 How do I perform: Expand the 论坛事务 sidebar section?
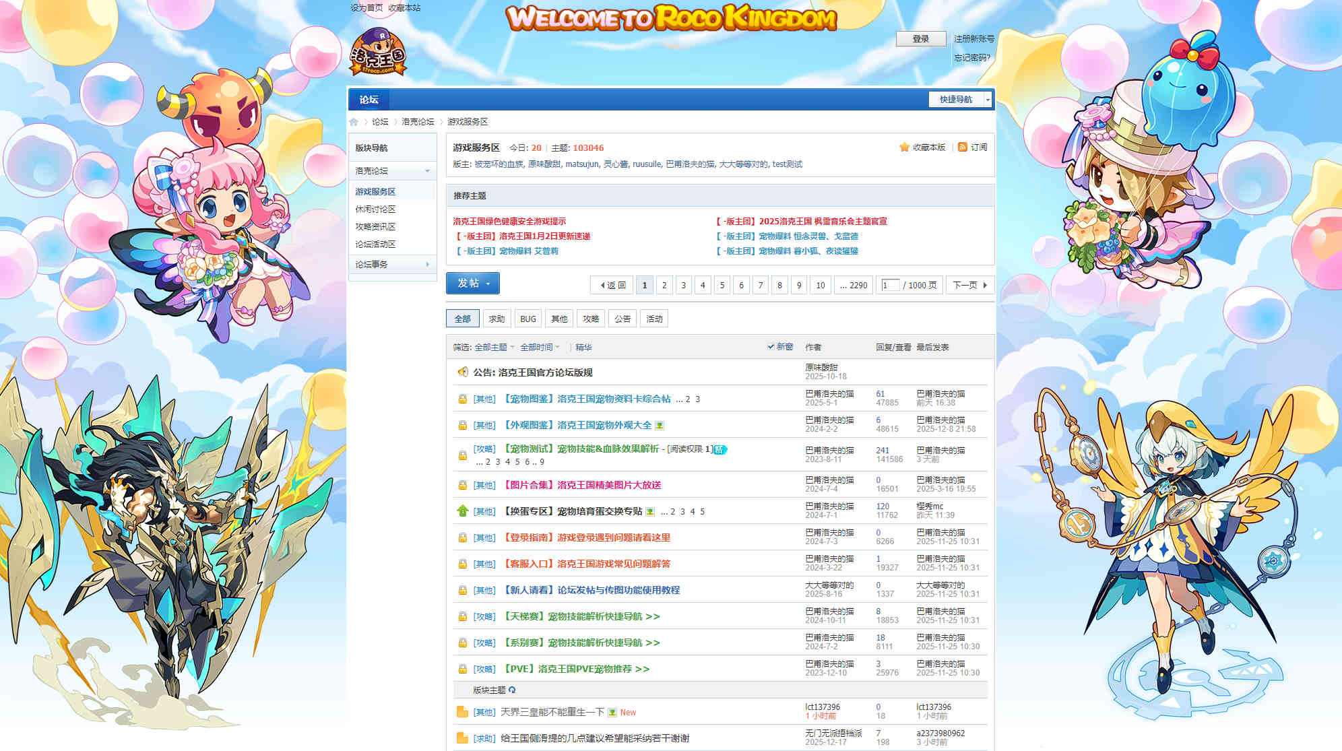[x=427, y=265]
